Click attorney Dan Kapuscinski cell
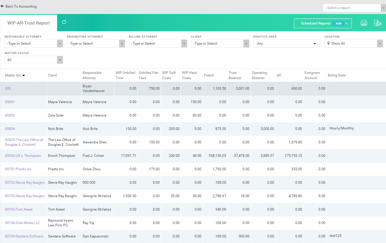 pos(96,236)
